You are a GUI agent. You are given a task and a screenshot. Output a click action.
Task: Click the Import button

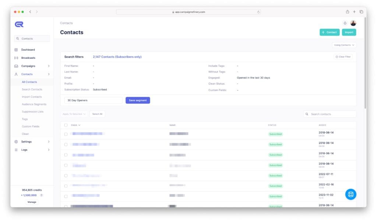pyautogui.click(x=349, y=32)
